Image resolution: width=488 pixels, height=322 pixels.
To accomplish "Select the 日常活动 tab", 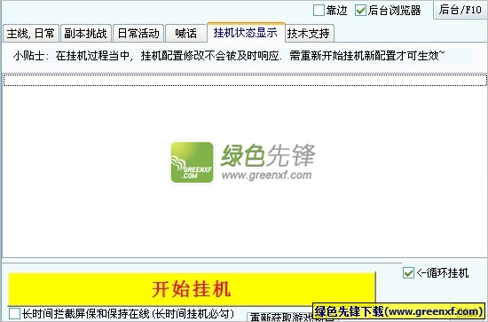I will [x=138, y=34].
